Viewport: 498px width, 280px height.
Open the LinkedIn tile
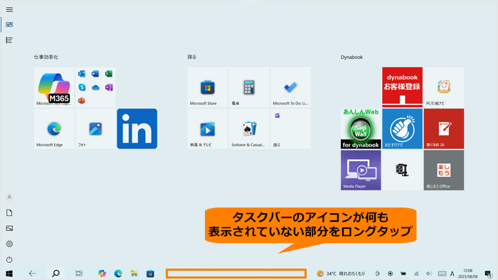pyautogui.click(x=137, y=129)
